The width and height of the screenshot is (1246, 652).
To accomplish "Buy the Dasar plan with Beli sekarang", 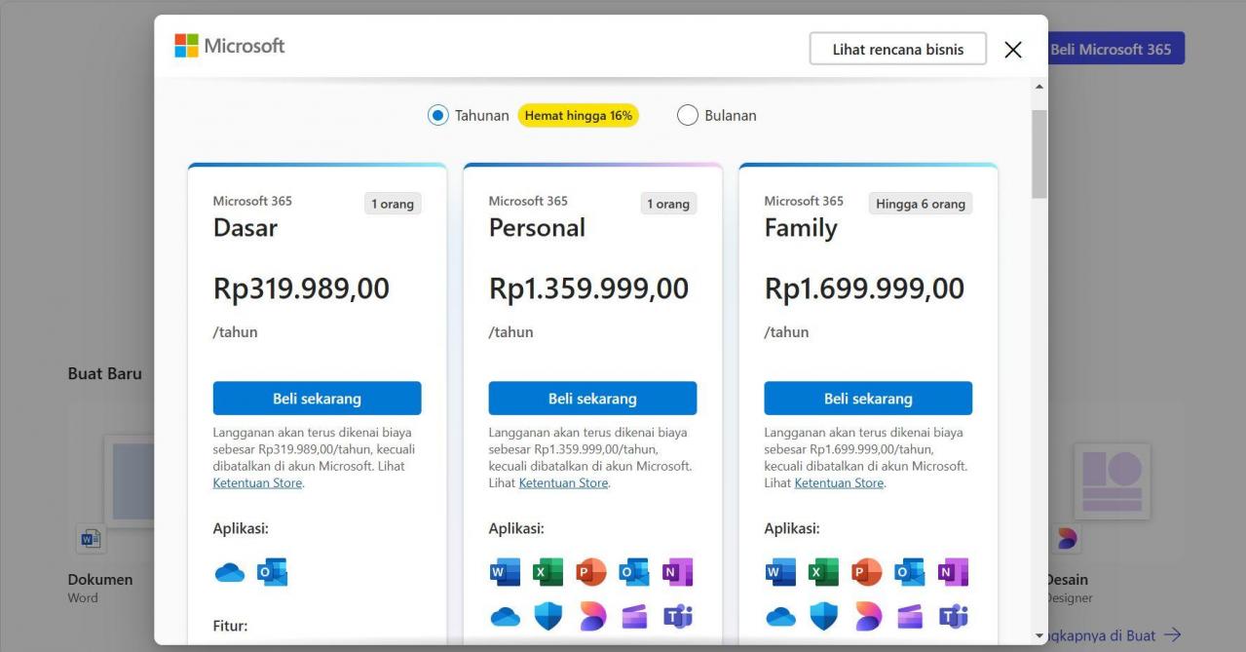I will [317, 399].
